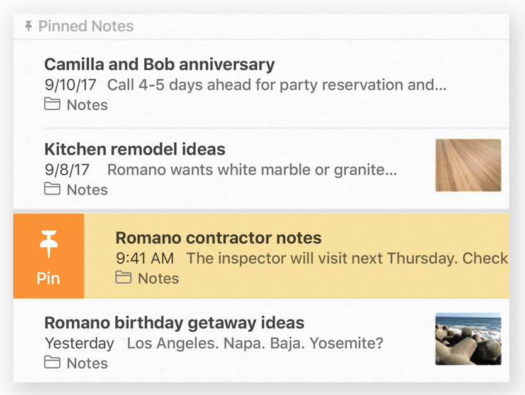Click the wood floor thumbnail image
The width and height of the screenshot is (525, 395).
(468, 165)
